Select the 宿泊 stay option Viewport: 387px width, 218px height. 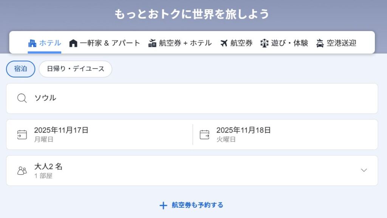(x=20, y=69)
